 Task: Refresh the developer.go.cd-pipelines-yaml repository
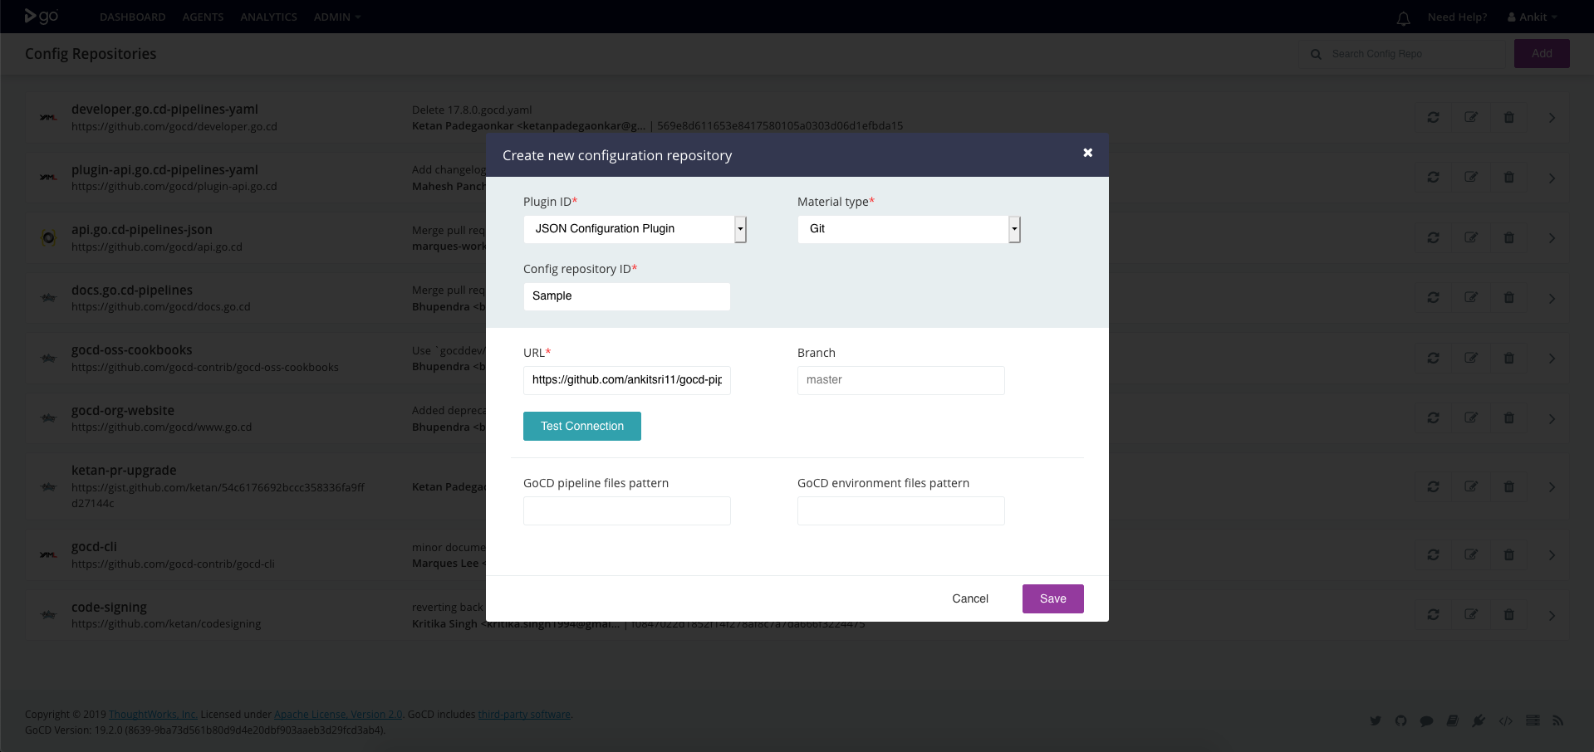pos(1433,118)
